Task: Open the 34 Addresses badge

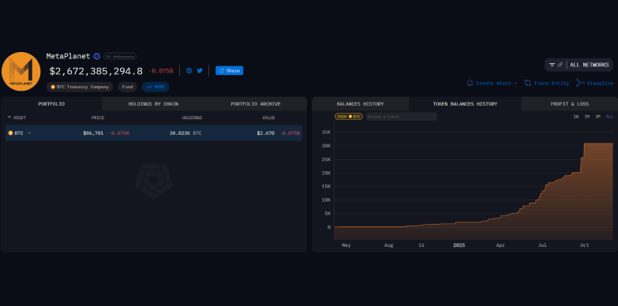Action: (x=120, y=57)
